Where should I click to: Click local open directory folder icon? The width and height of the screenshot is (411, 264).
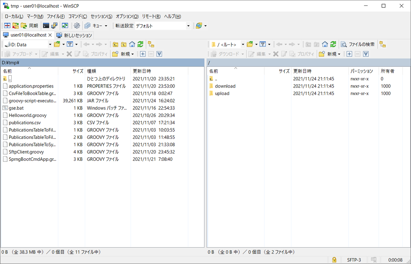57,44
